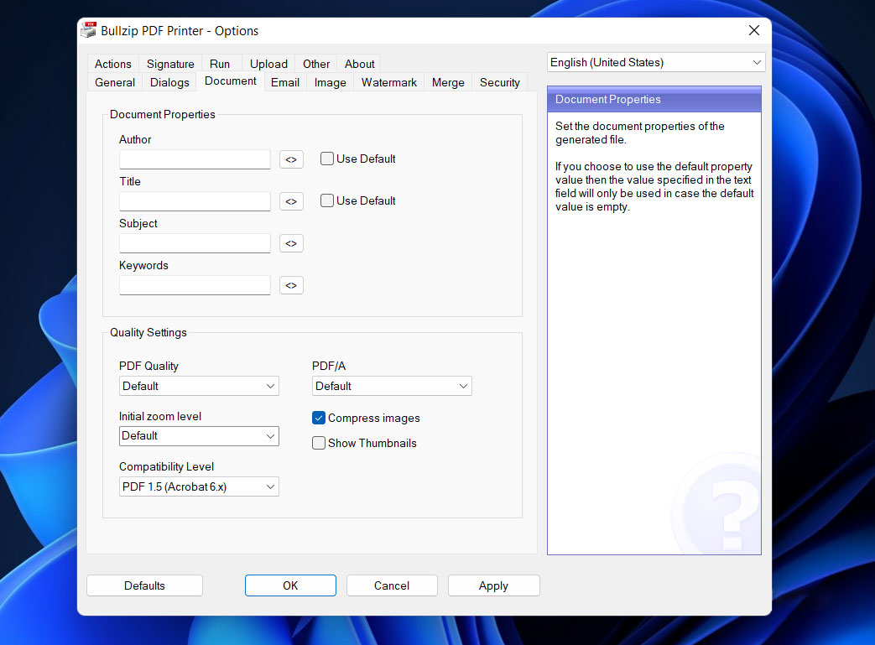The image size is (875, 645).
Task: Check Use Default for Title
Action: (327, 200)
